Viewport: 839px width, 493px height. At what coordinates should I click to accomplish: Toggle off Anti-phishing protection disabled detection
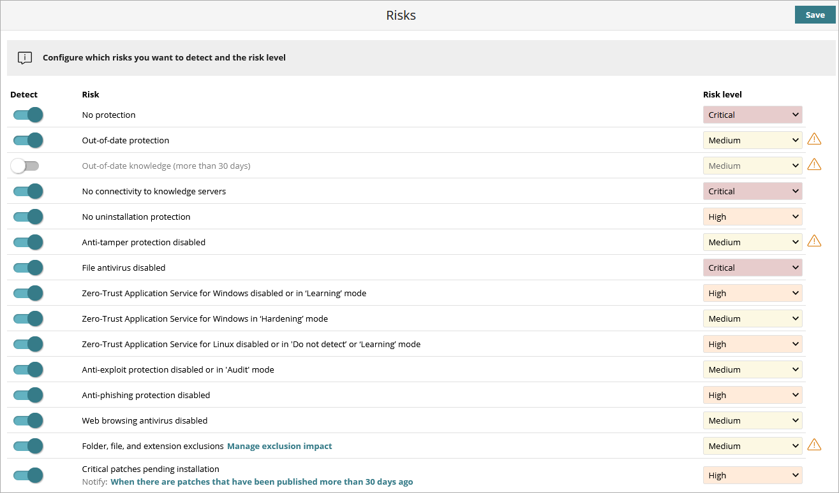[x=27, y=395]
